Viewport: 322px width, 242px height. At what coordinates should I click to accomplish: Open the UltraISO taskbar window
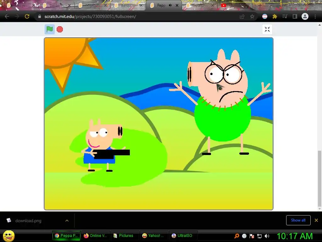coord(183,236)
